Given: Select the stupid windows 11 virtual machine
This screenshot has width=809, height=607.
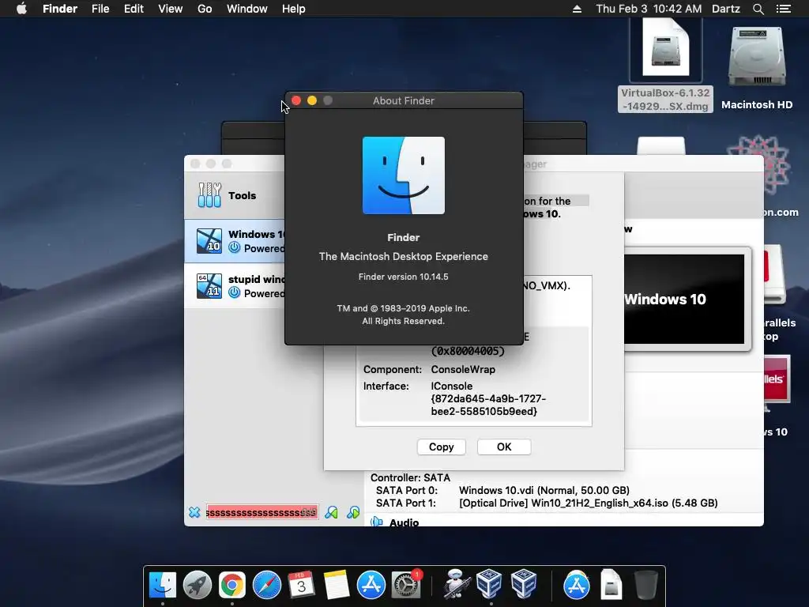Looking at the screenshot, I should pos(234,286).
